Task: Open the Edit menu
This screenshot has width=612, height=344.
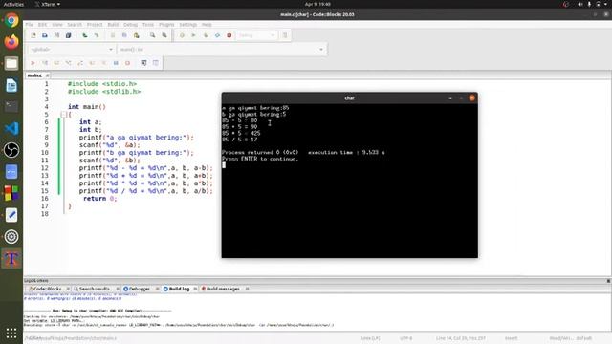Action: click(42, 25)
